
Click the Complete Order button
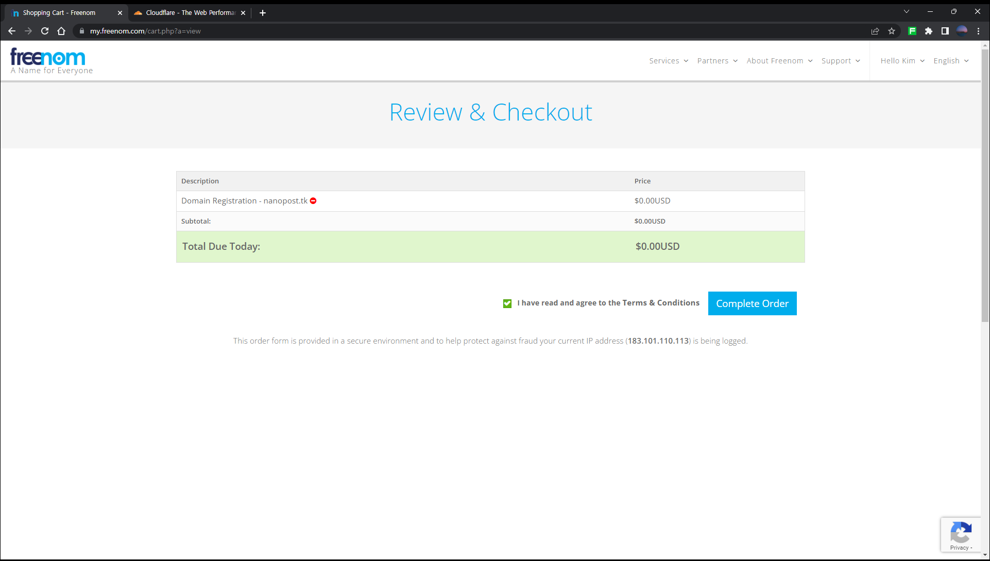click(x=752, y=303)
